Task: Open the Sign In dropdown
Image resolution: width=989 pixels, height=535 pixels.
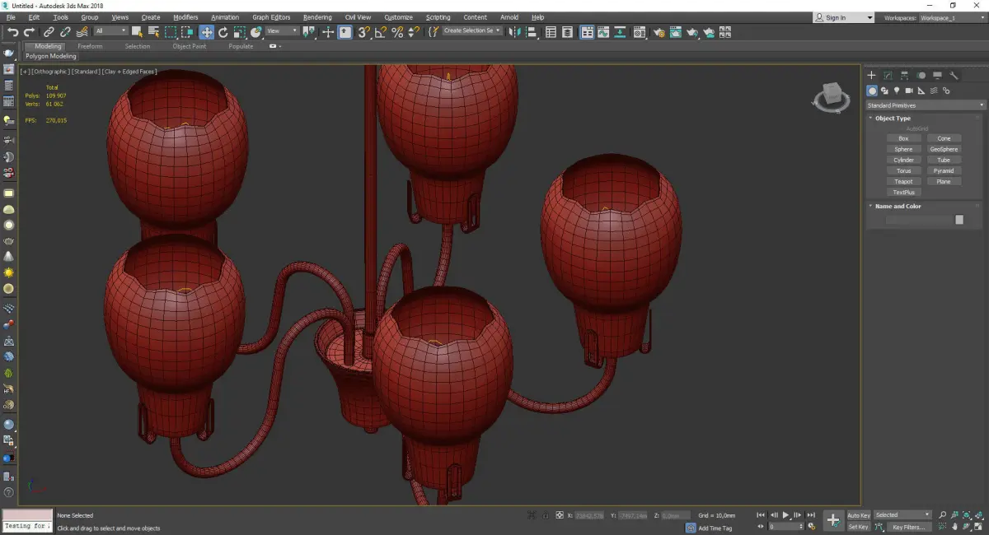Action: tap(843, 17)
